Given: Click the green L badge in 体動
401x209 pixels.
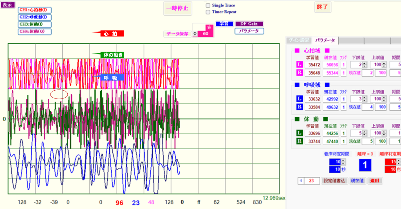Looking at the screenshot, I should [299, 133].
